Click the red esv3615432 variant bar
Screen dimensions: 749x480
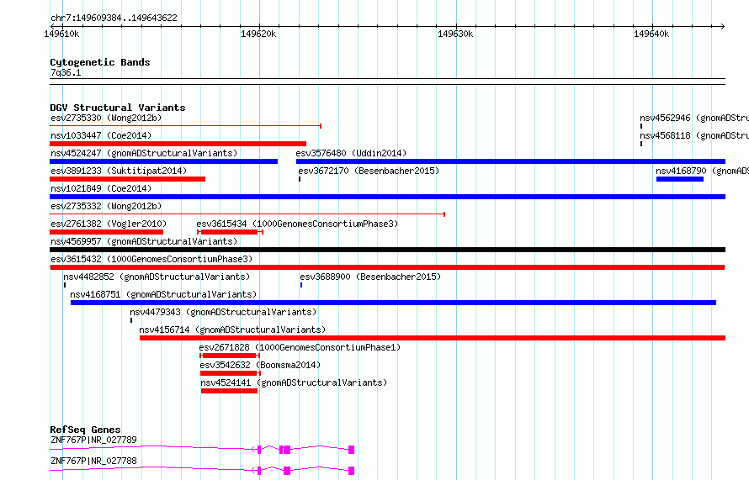click(387, 267)
